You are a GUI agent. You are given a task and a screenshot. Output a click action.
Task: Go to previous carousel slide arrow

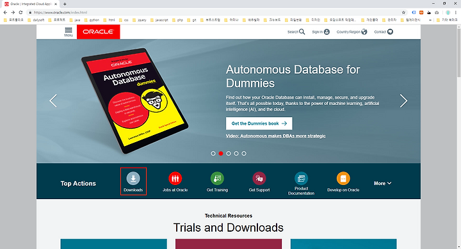coord(53,101)
